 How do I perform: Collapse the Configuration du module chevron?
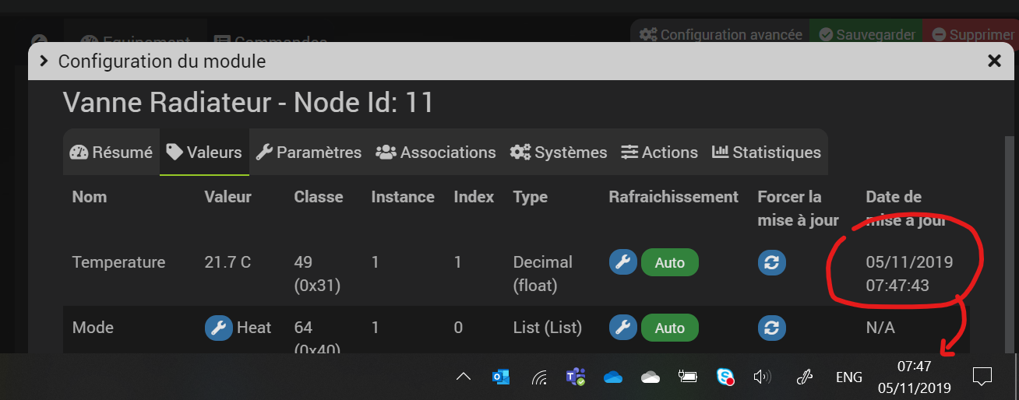point(43,61)
